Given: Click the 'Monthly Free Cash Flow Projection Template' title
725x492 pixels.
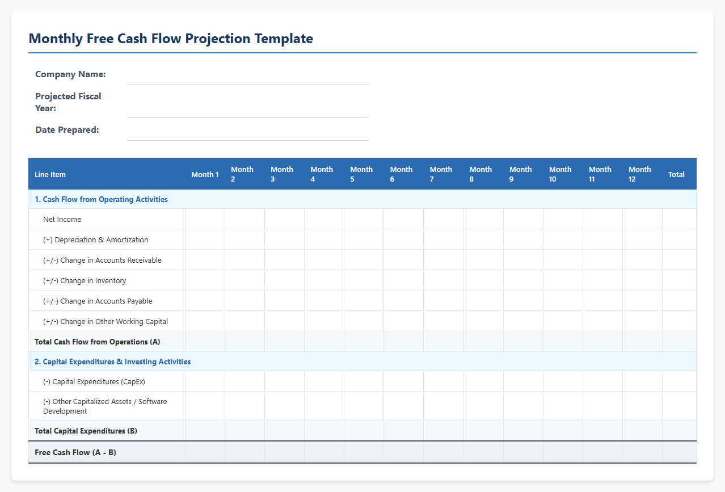Looking at the screenshot, I should point(171,39).
